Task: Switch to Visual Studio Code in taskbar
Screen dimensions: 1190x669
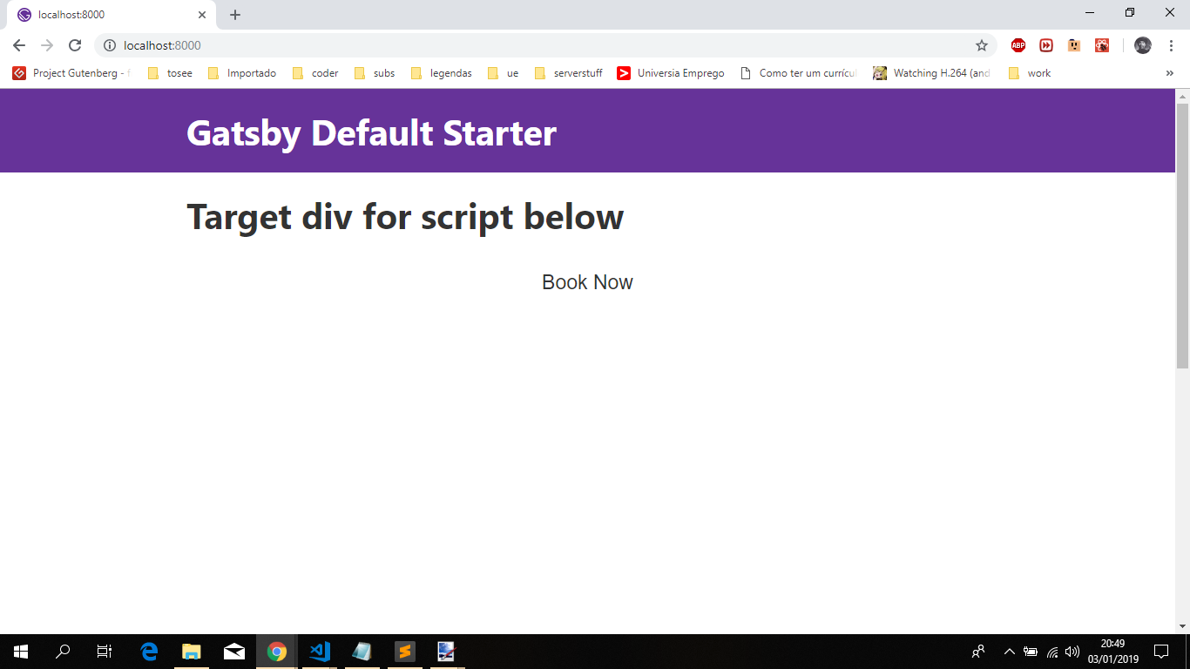Action: 320,652
